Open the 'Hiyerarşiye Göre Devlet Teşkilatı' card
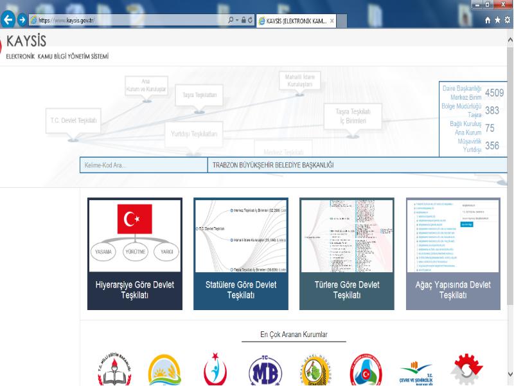The height and width of the screenshot is (386, 514). pyautogui.click(x=135, y=253)
